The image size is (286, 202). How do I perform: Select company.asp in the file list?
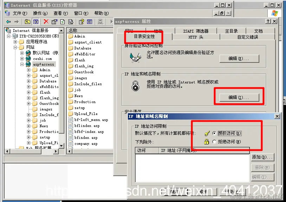[85, 143]
